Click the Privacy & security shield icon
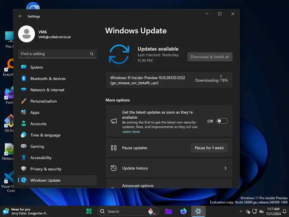The image size is (289, 217). click(x=24, y=169)
